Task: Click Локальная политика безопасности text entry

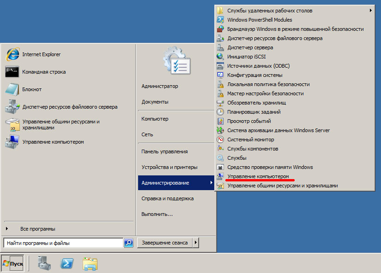Action: [x=268, y=84]
